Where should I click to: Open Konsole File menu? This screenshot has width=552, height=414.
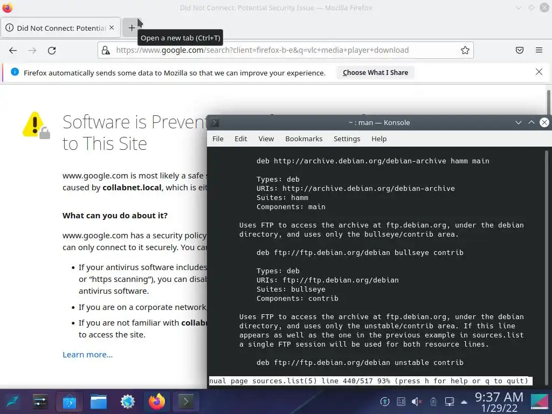point(218,139)
